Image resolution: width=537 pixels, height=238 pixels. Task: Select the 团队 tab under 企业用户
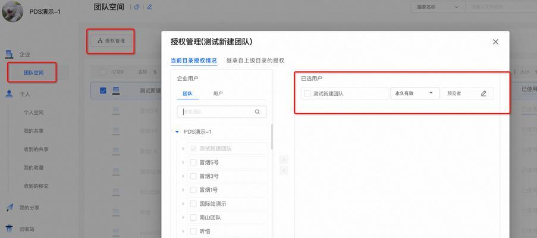[187, 93]
